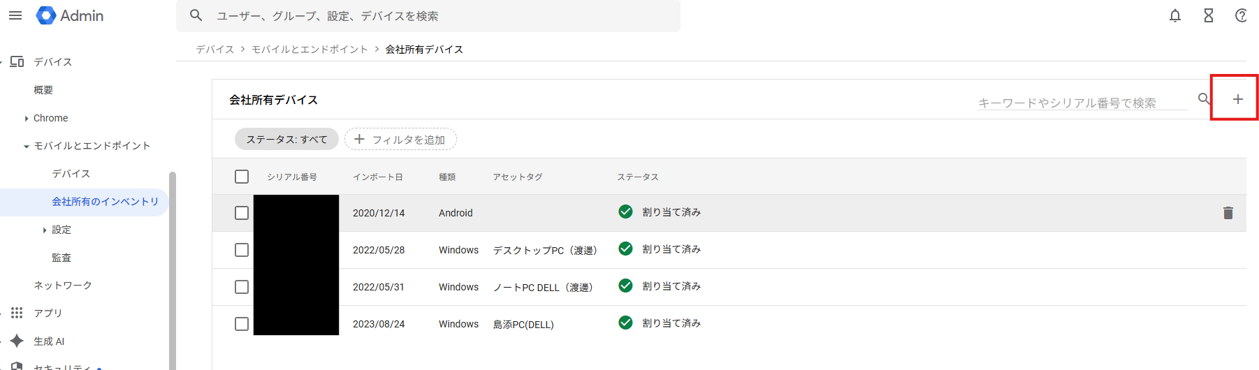Focus the keyword and serial number search field
Screen dimensions: 1259x370
point(1082,103)
